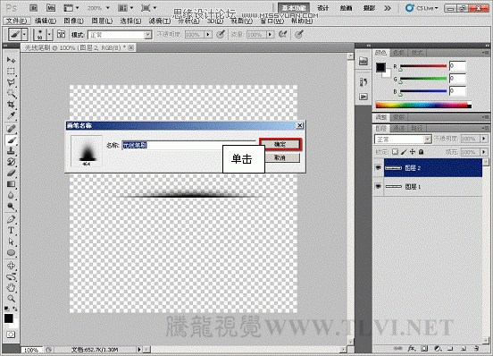Open Mini Bridge from application bar

(51, 8)
